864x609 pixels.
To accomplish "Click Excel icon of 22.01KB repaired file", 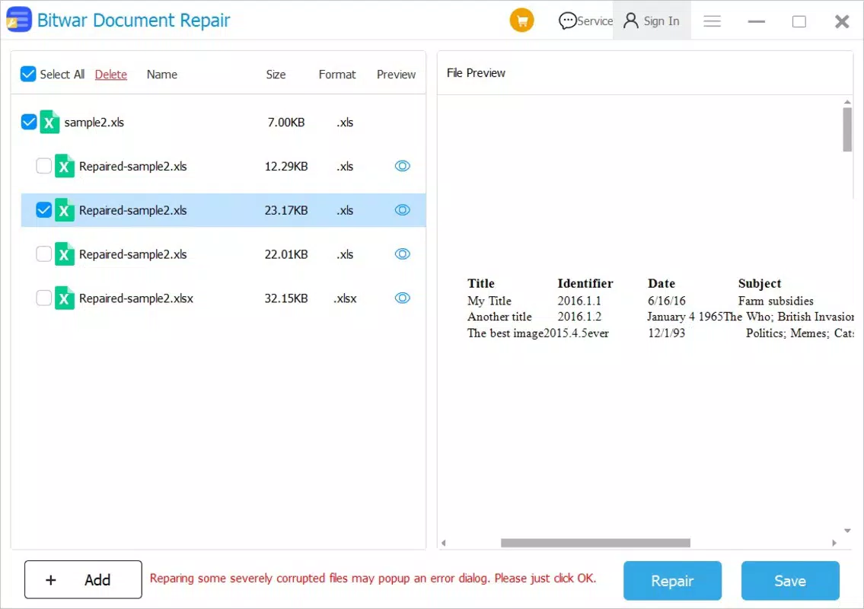I will (x=65, y=254).
